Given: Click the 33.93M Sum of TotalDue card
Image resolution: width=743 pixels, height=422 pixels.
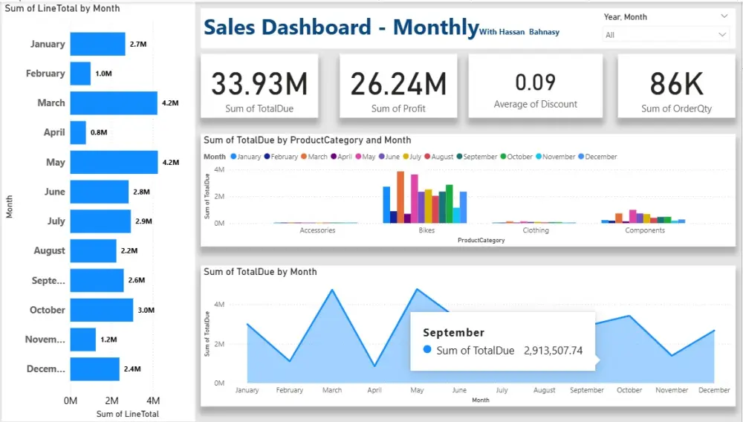Looking at the screenshot, I should coord(259,85).
